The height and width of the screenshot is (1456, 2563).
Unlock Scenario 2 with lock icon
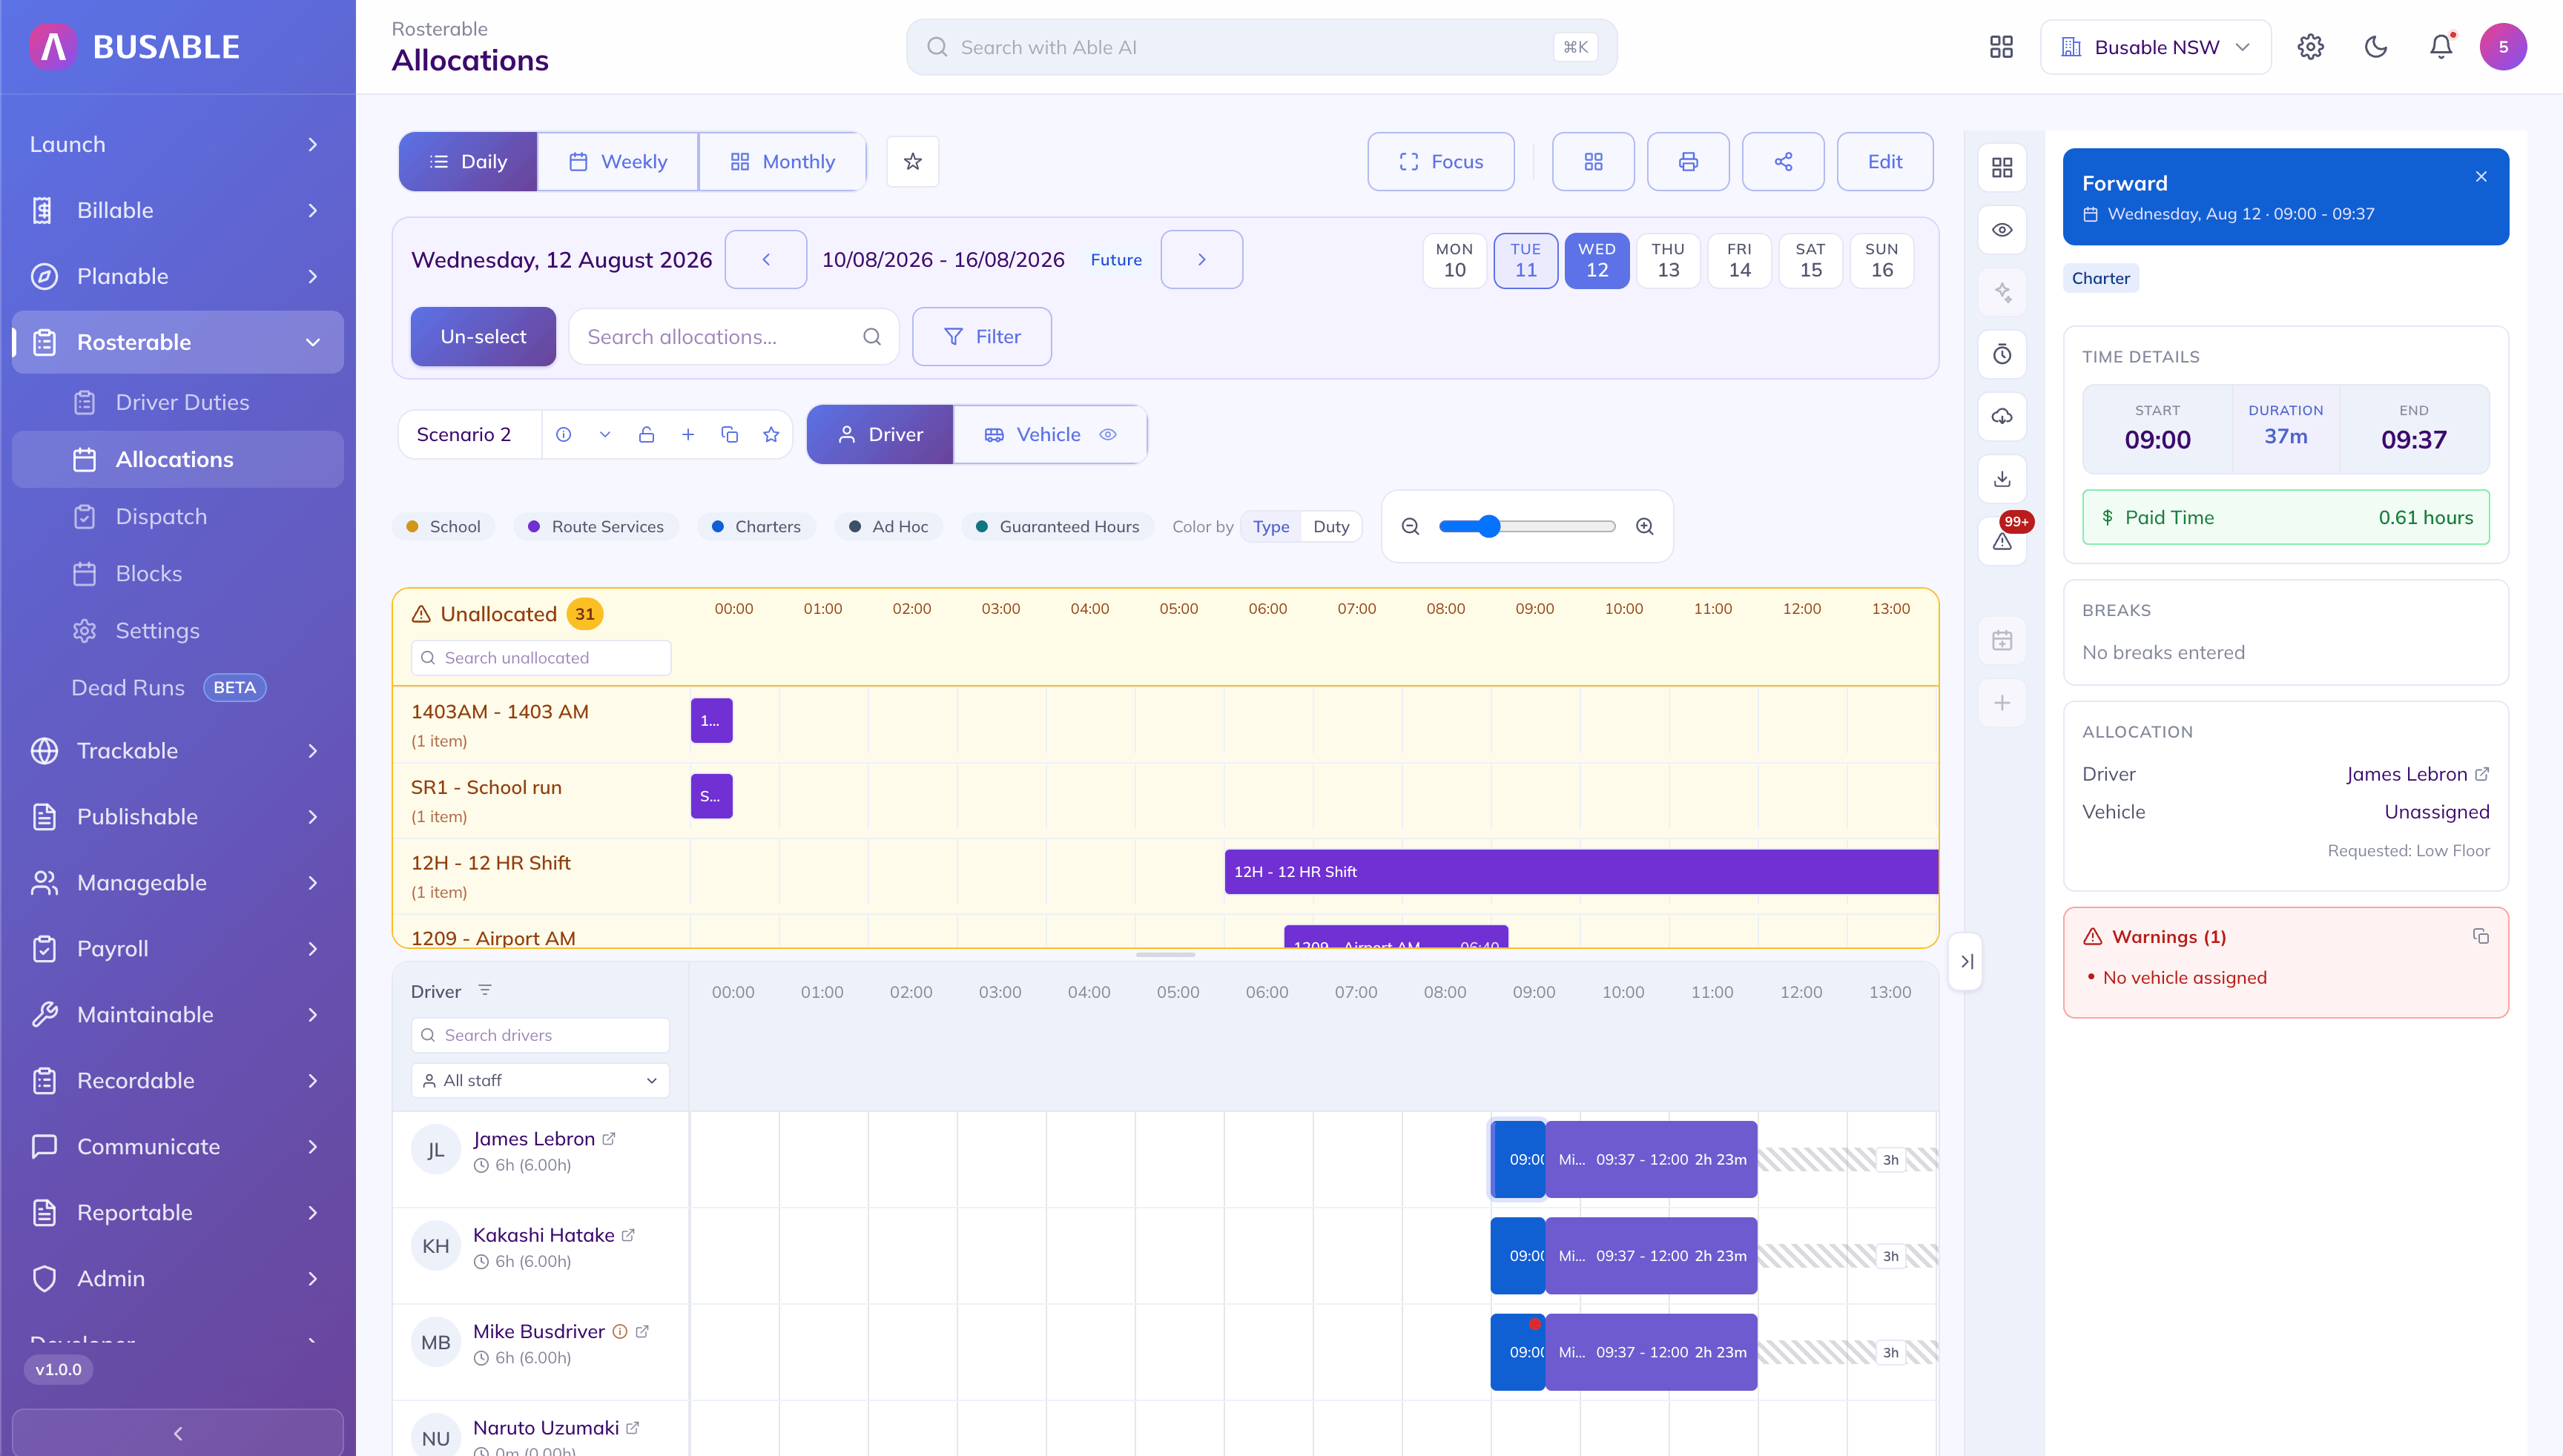646,434
